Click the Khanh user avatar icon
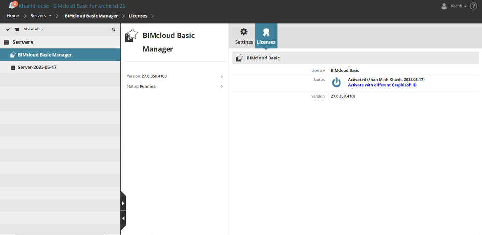Viewport: 482px width, 235px height. tap(444, 6)
